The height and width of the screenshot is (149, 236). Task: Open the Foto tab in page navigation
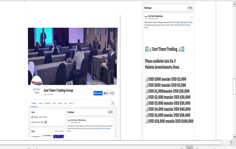click(66, 103)
